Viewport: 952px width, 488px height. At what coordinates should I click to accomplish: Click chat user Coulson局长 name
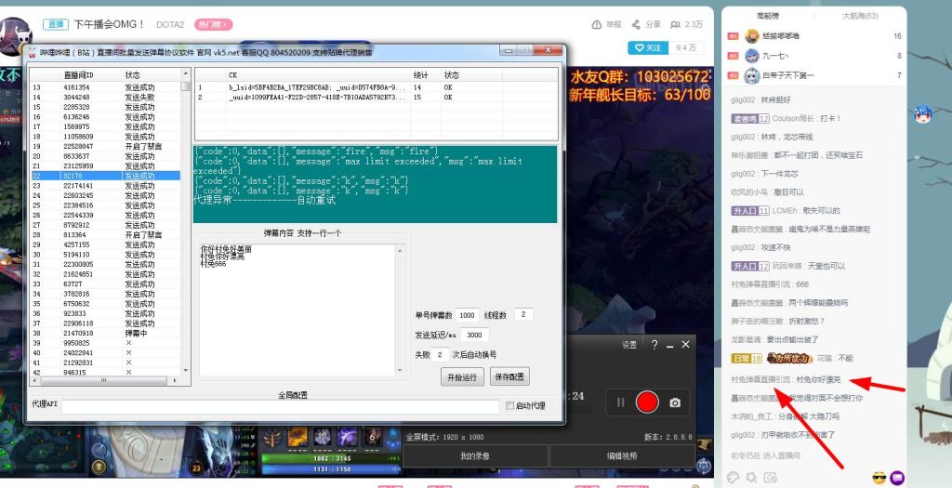pyautogui.click(x=791, y=118)
